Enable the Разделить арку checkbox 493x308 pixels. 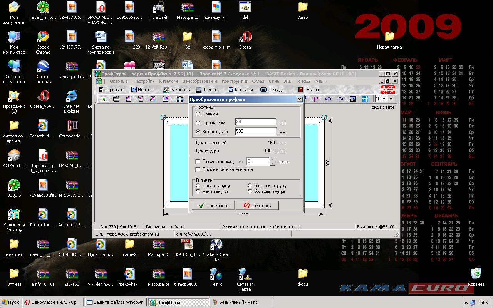point(198,162)
